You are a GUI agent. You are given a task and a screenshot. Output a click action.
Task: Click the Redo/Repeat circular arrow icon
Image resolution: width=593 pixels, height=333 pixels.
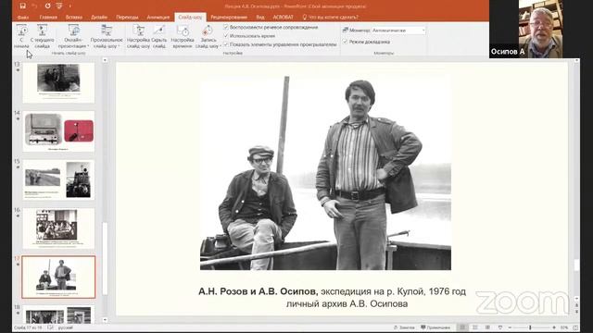47,6
